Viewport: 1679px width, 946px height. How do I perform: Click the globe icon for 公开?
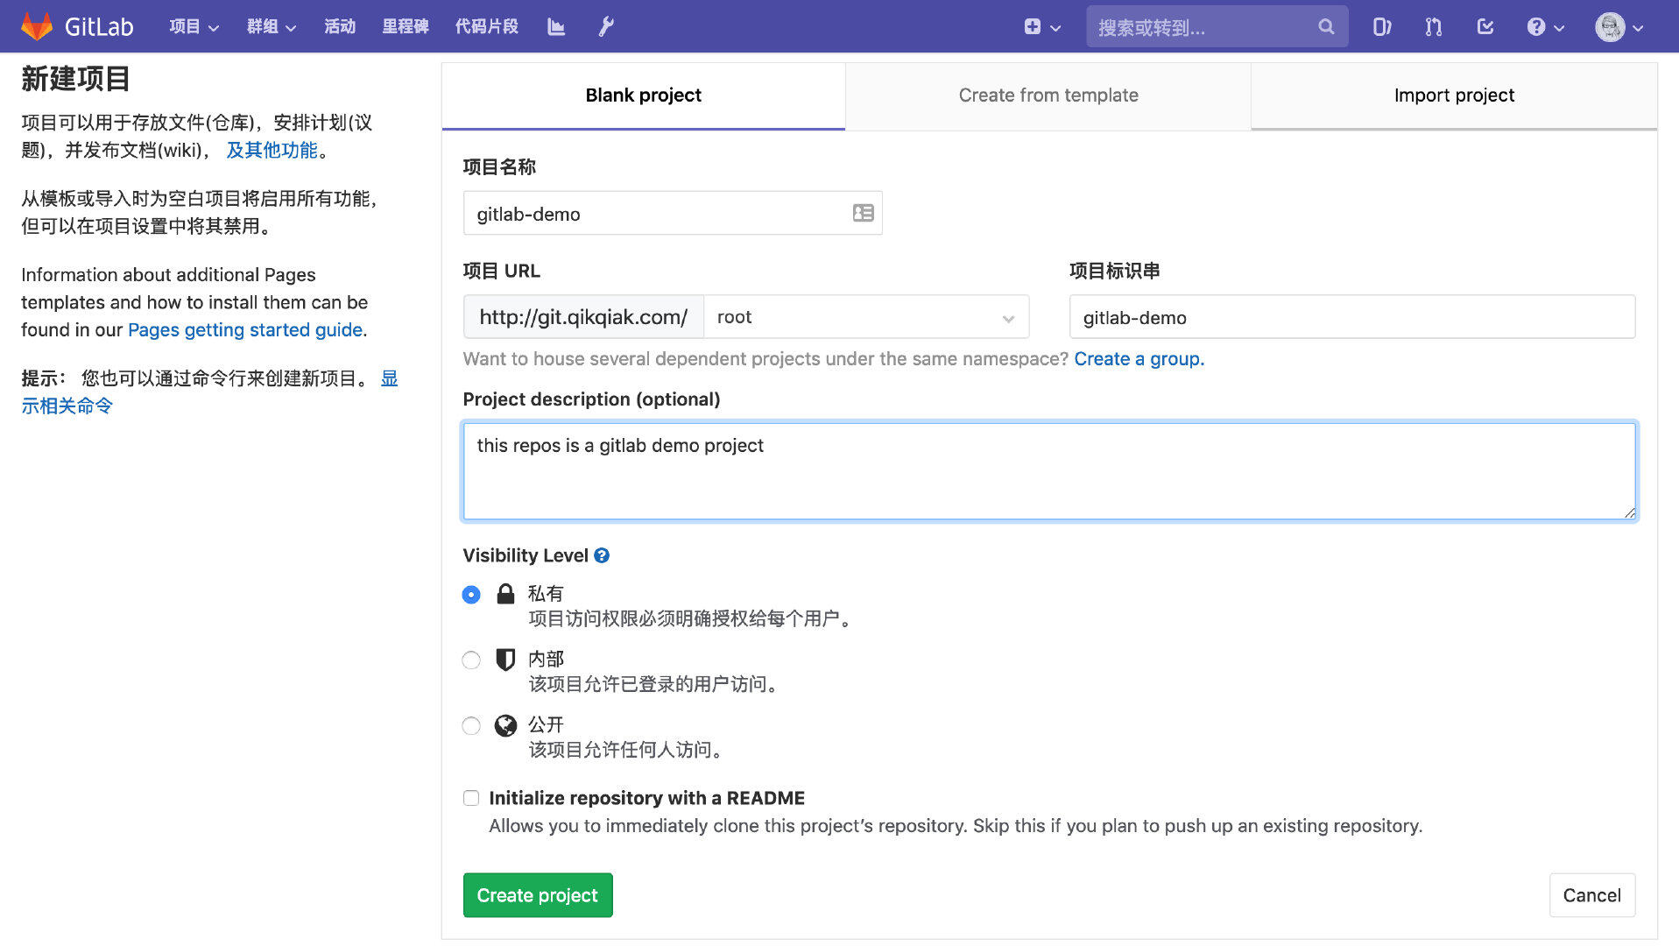505,725
